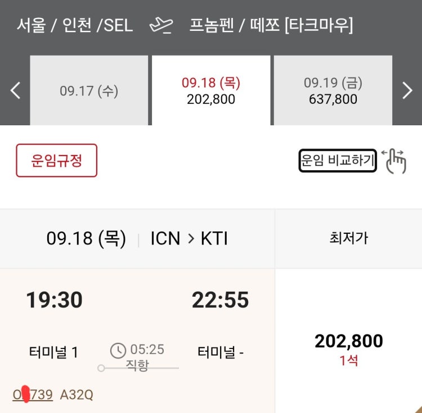422x413 pixels.
Task: Tap the swipe hand gesture icon
Action: (x=394, y=161)
